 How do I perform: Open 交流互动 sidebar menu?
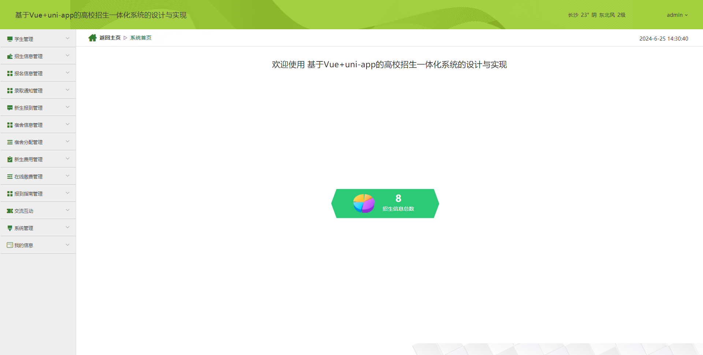[38, 211]
